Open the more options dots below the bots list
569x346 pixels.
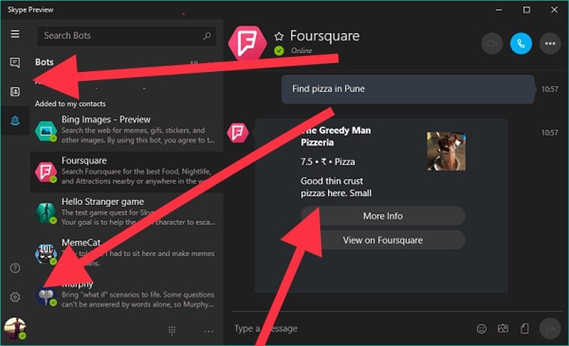click(x=209, y=331)
